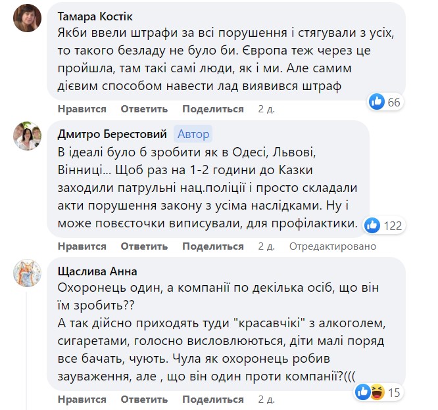Click the Автор badge
Screen dimensions: 438x410
(x=193, y=134)
